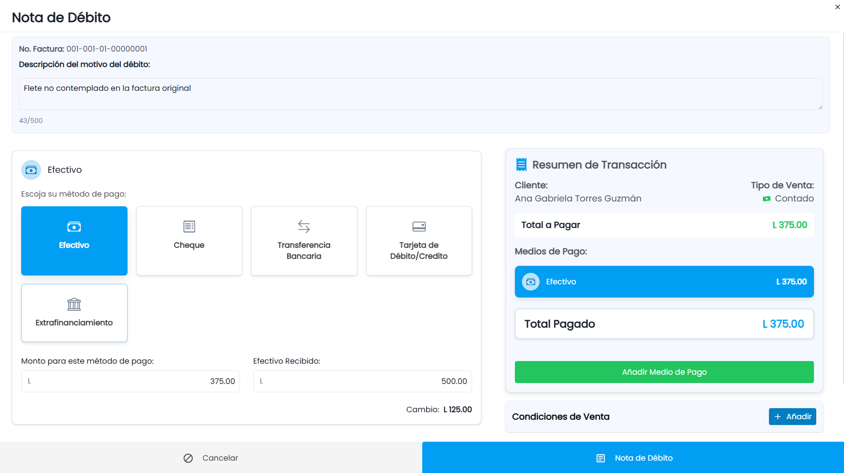844x473 pixels.
Task: Click the 43/500 character counter
Action: coord(31,121)
